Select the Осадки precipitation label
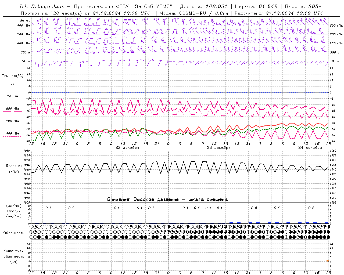344x275 pixels. (x=14, y=211)
